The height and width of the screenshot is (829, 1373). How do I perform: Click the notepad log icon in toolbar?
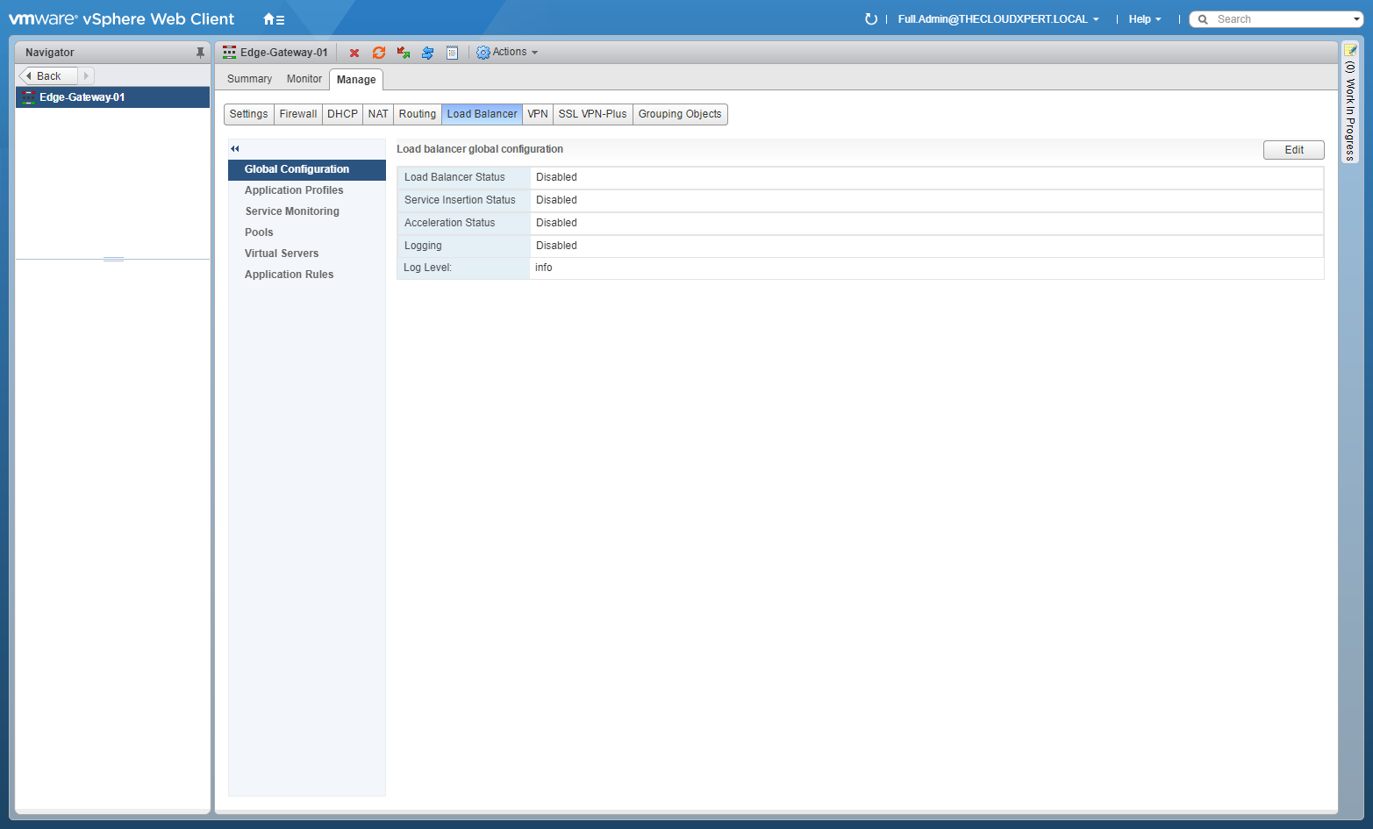point(452,53)
